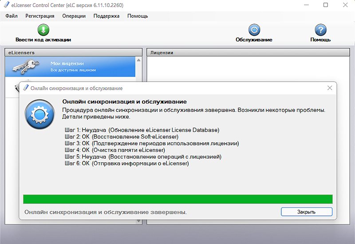Maximize the eLicenser Control Center window
This screenshot has width=355, height=244.
[326, 5]
